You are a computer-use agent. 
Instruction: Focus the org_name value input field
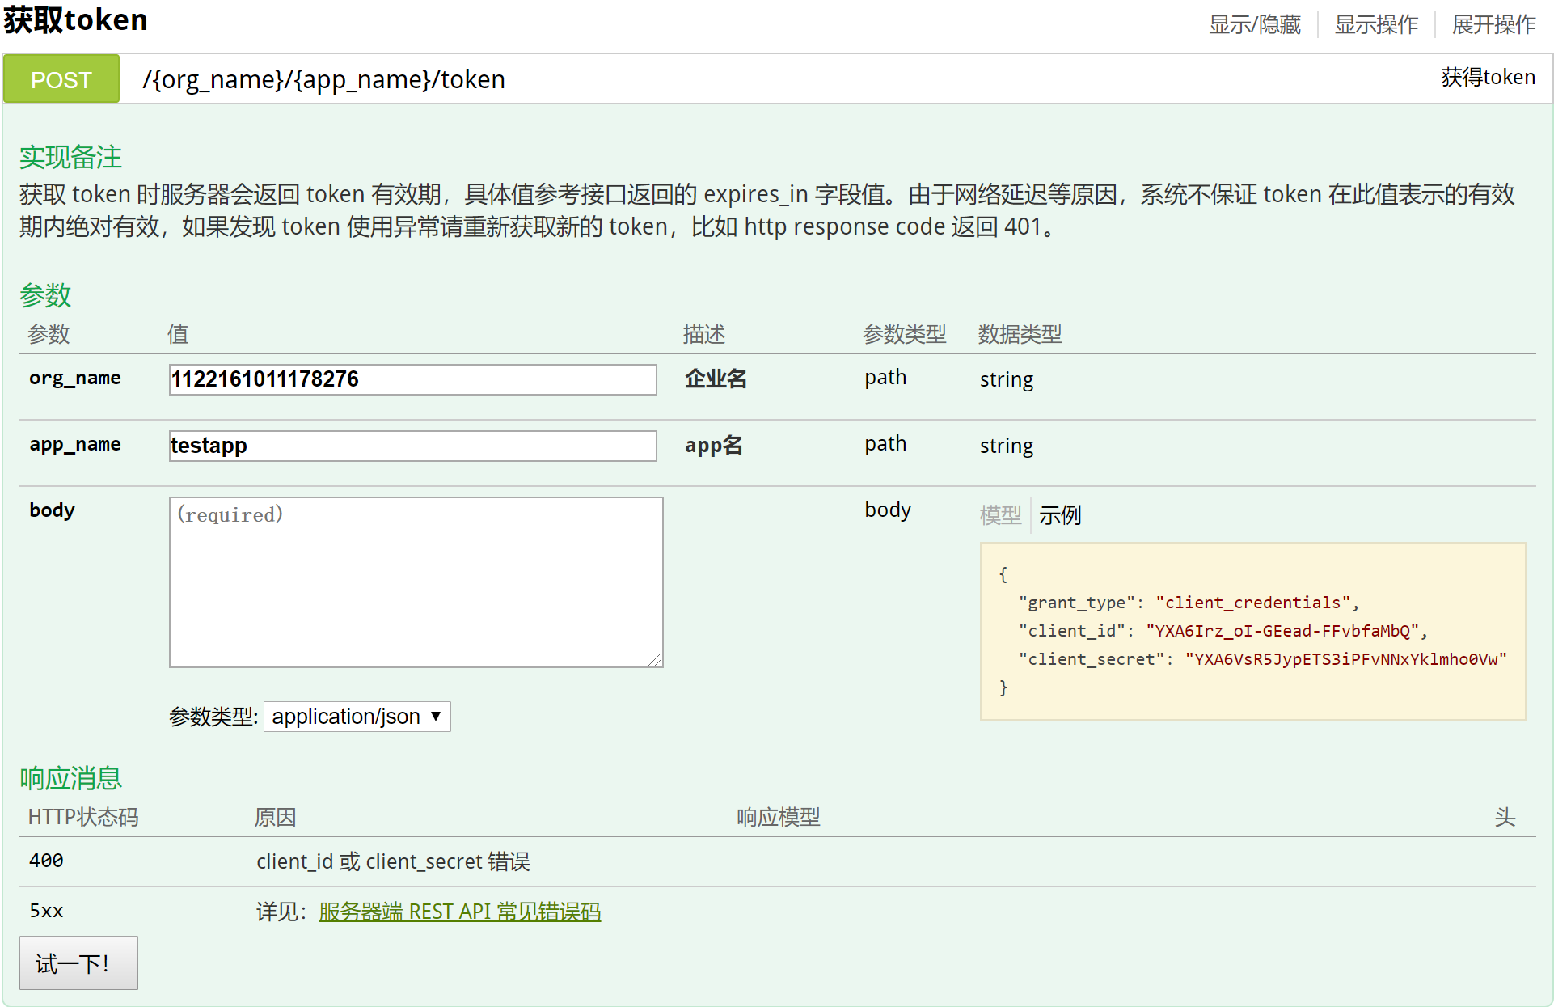[412, 379]
